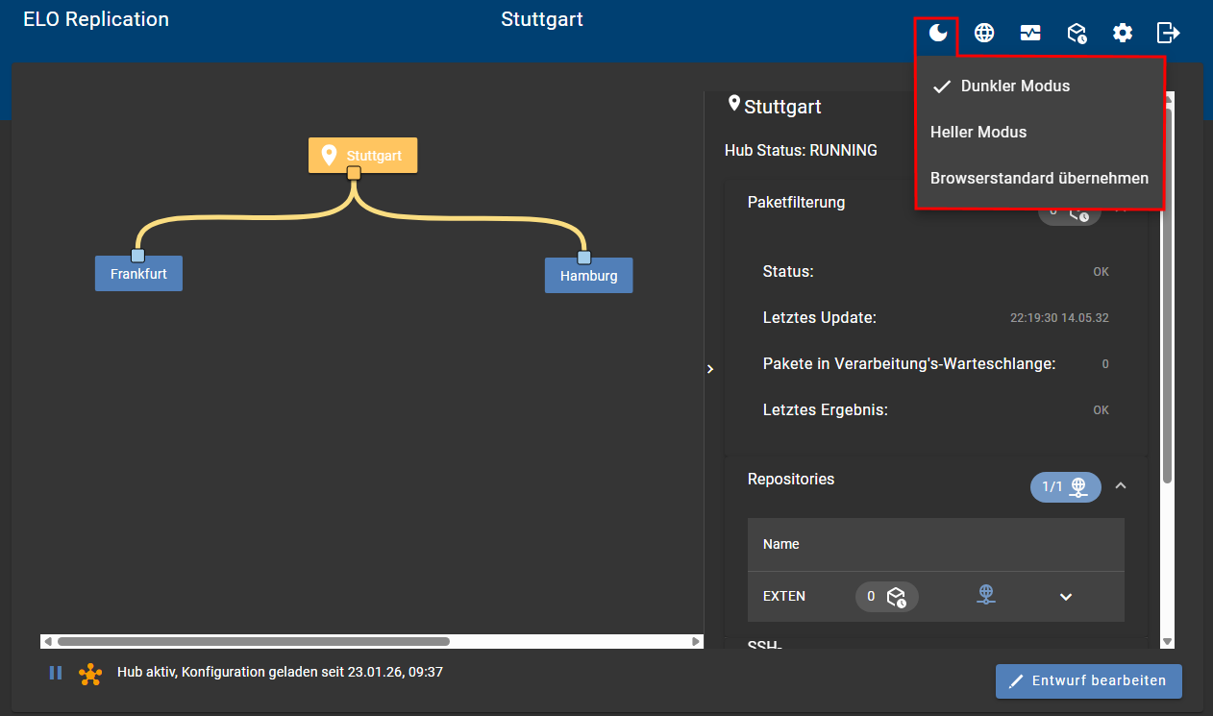This screenshot has width=1213, height=716.
Task: Click the hub aktiv status message
Action: pos(280,672)
